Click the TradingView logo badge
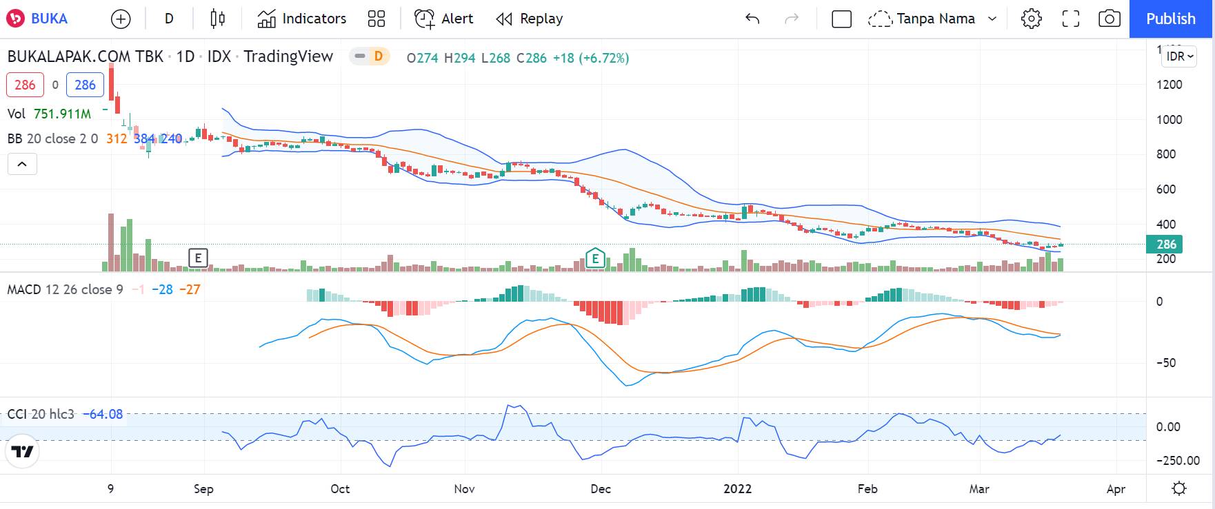Screen dimensions: 1215x509 (x=22, y=451)
